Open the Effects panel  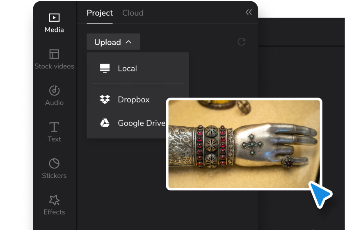[x=54, y=205]
